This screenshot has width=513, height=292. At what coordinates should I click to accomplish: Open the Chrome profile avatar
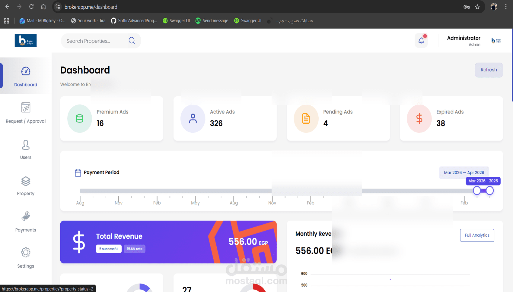[x=494, y=7]
